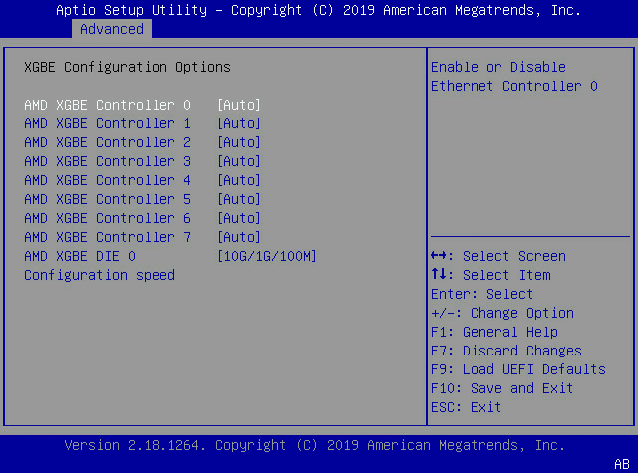Open the Controller 0 [Auto] value
The height and width of the screenshot is (473, 638).
pos(239,105)
